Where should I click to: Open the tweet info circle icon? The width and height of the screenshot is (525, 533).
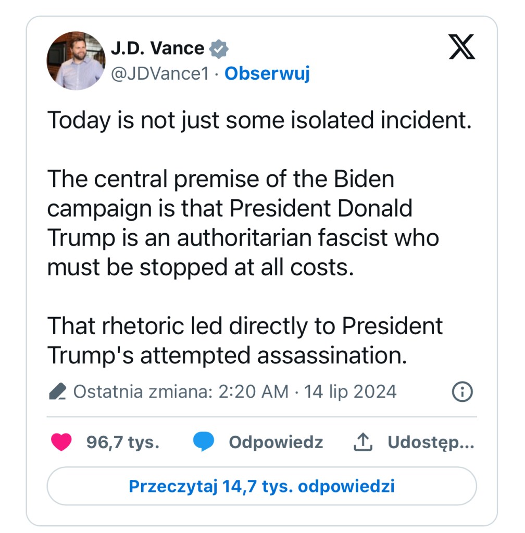[462, 392]
